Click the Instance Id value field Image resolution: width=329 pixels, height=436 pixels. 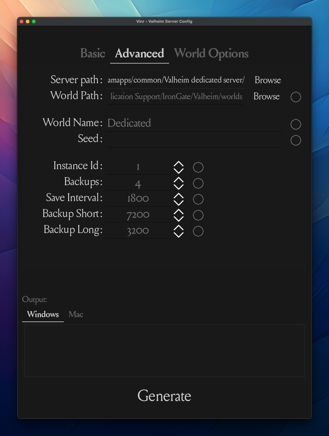tap(138, 167)
